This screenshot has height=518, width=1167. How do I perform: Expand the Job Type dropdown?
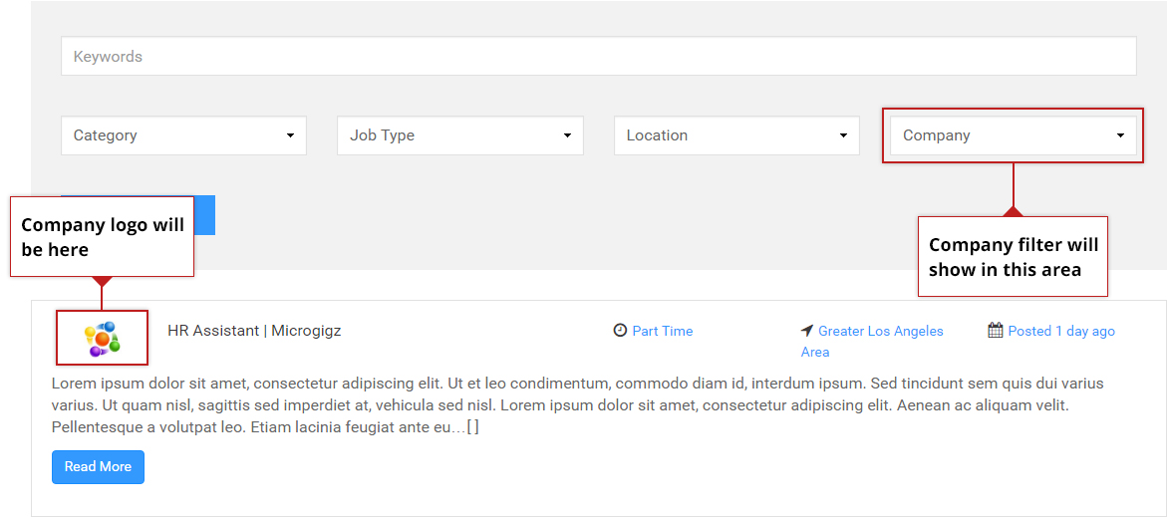[460, 135]
